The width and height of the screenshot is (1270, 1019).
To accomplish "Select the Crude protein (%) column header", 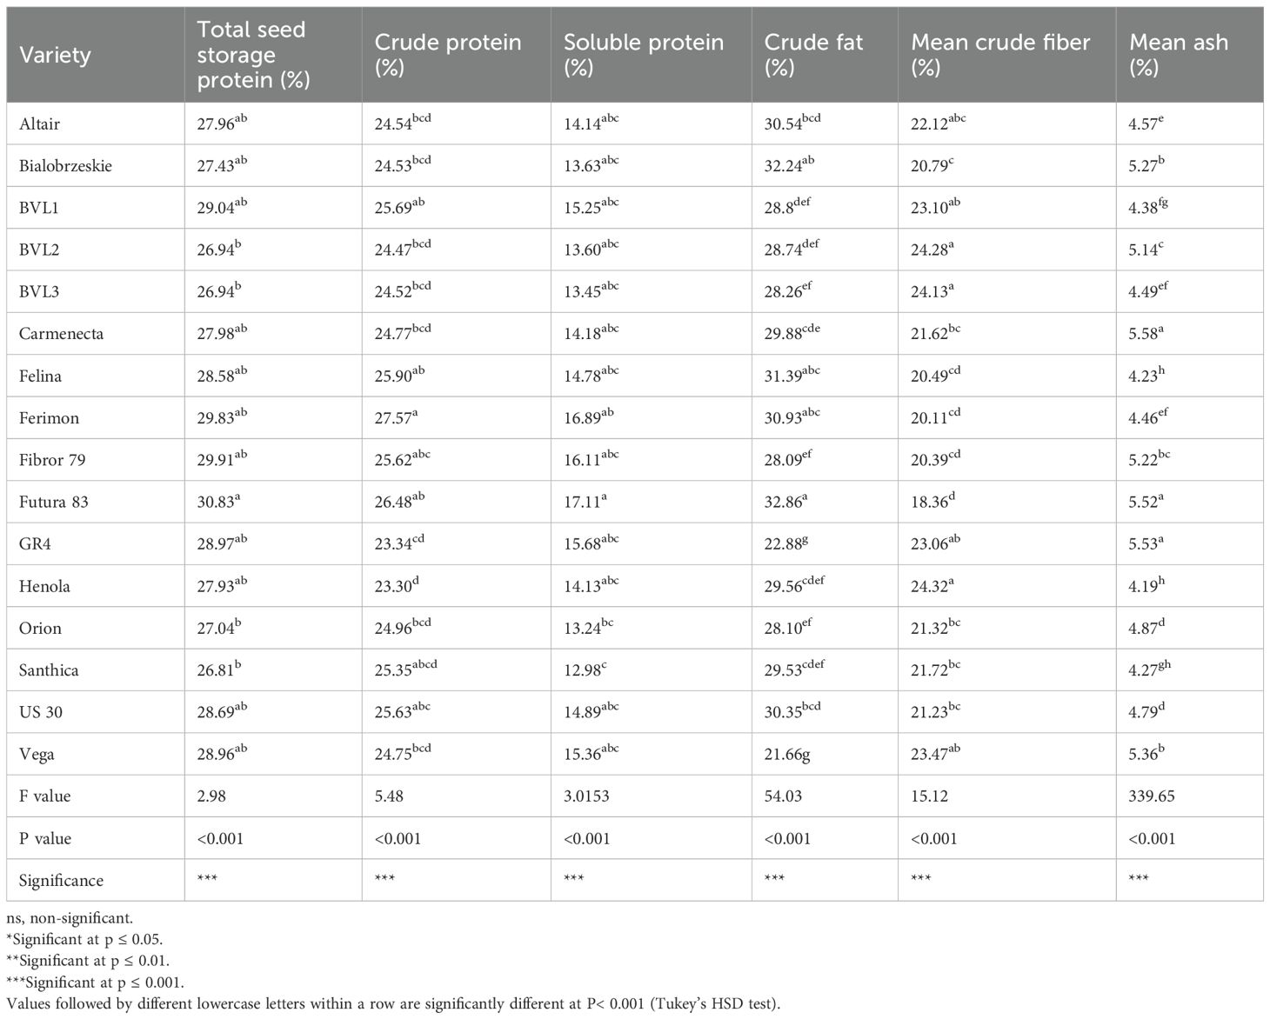I will (x=448, y=55).
